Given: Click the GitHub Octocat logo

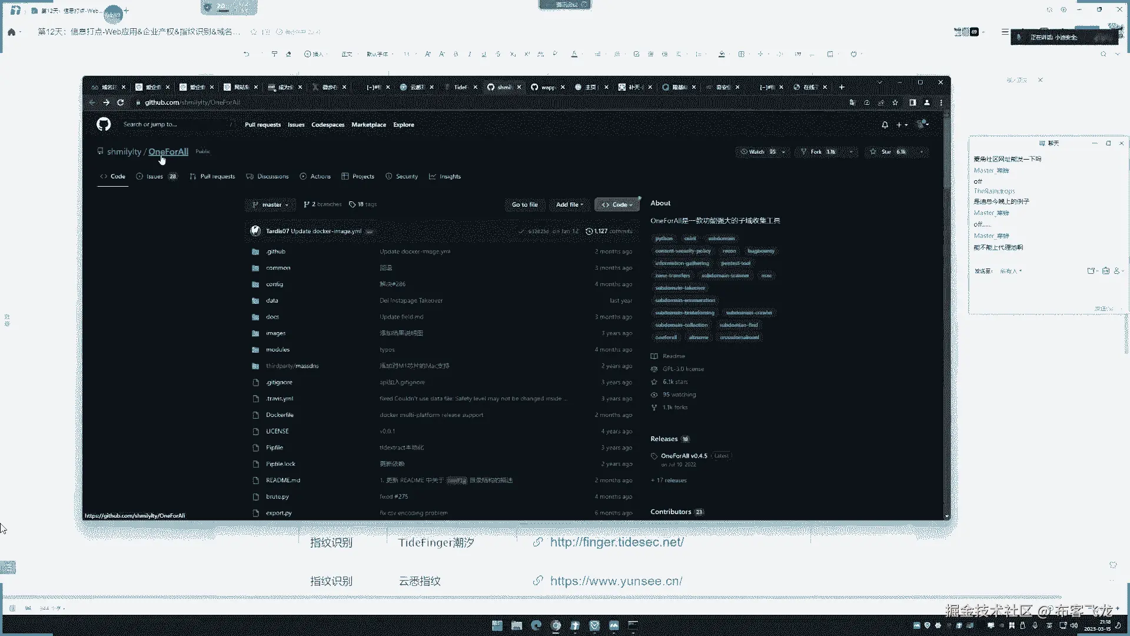Looking at the screenshot, I should point(104,124).
